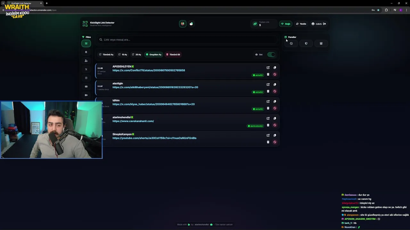This screenshot has width=410, height=230.
Task: Open the x.com kiyas_haber status link
Action: (x=153, y=104)
